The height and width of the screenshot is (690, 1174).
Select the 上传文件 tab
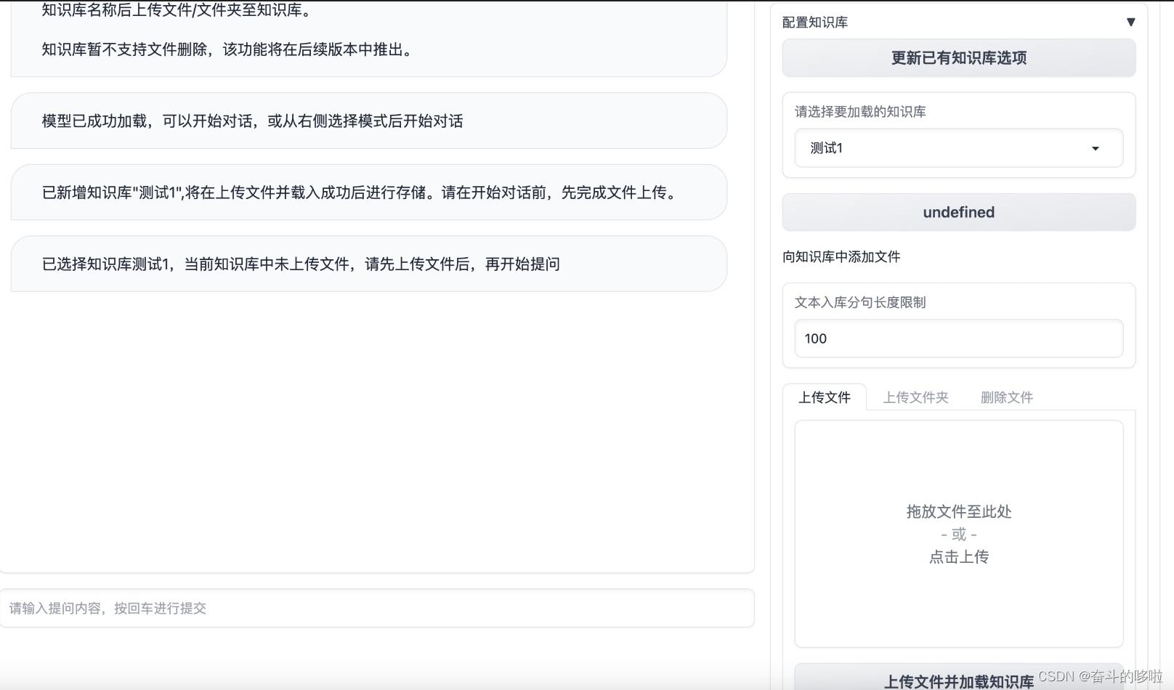click(825, 397)
